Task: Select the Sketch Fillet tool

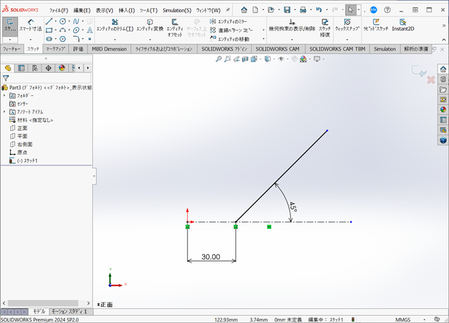Action: click(x=76, y=39)
